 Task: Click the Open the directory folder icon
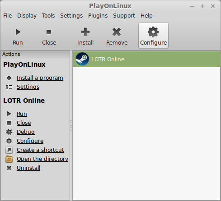[x=9, y=159]
